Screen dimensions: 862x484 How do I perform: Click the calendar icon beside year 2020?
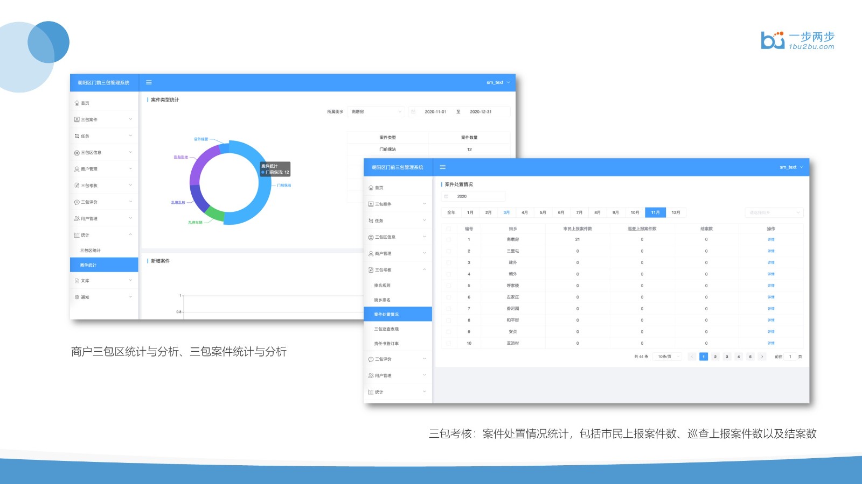[446, 196]
